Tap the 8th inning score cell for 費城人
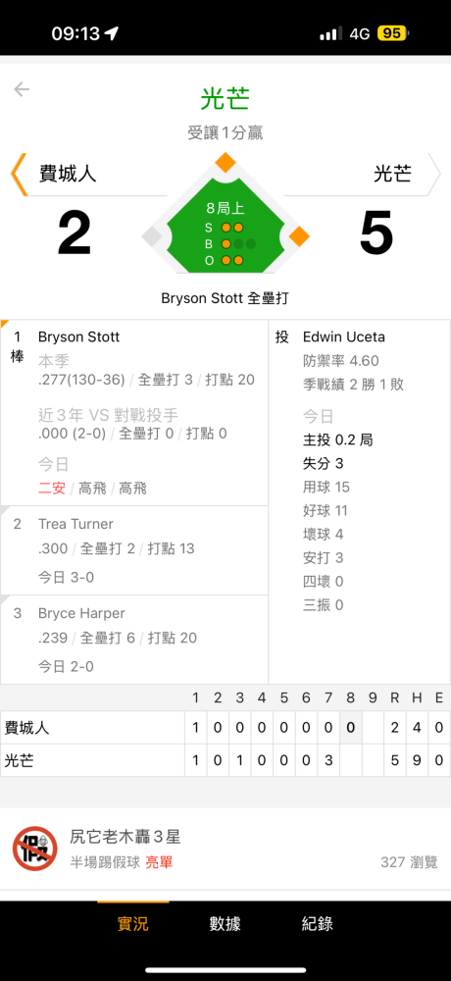 point(350,728)
